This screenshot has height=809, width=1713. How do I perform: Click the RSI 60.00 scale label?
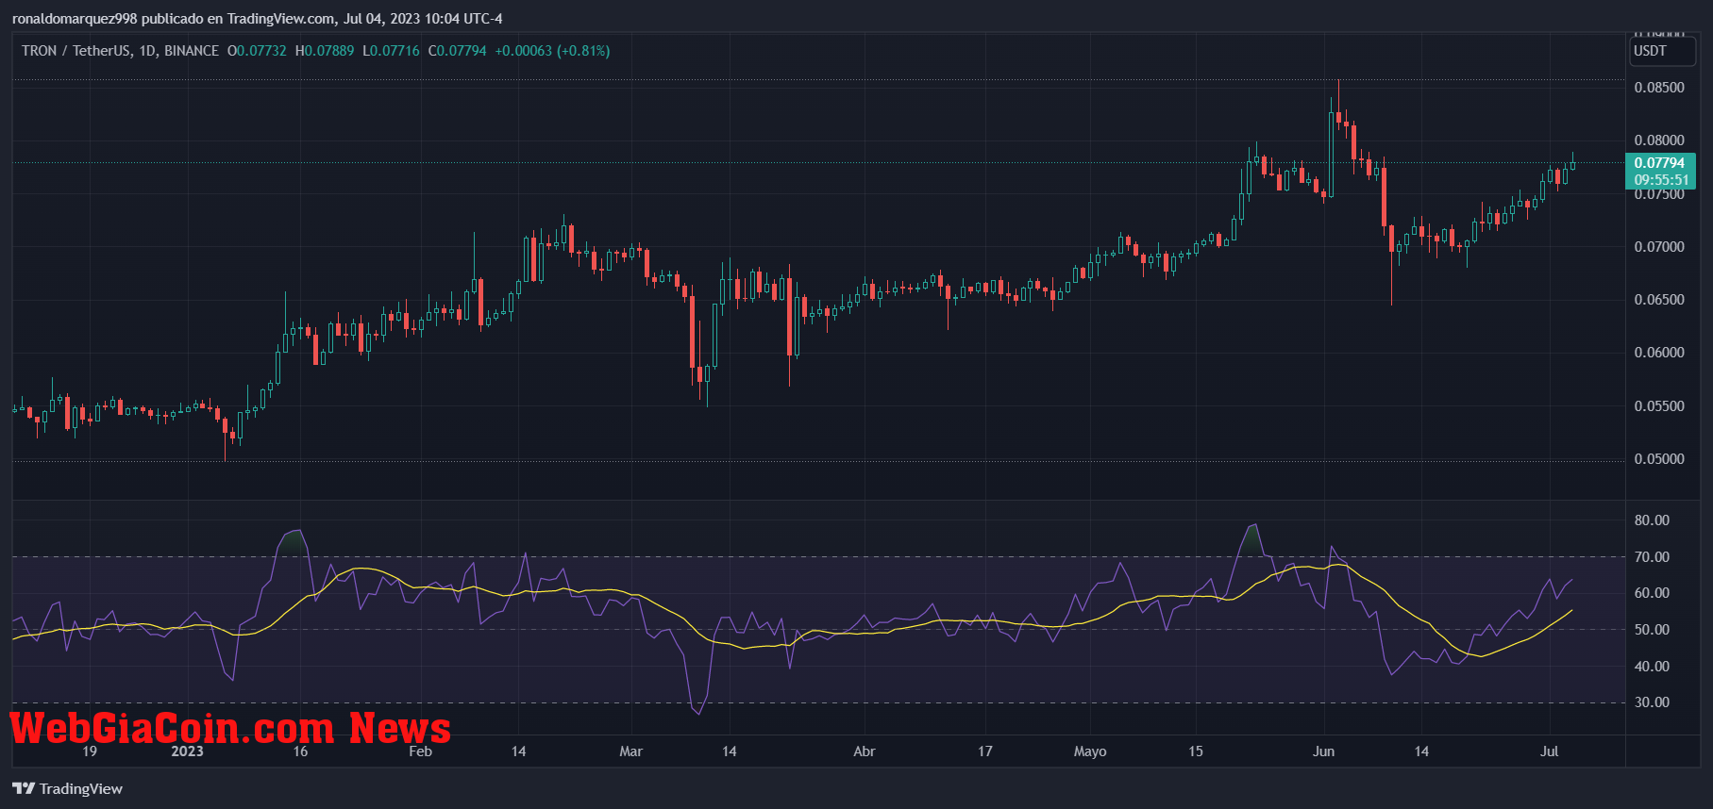[1652, 593]
